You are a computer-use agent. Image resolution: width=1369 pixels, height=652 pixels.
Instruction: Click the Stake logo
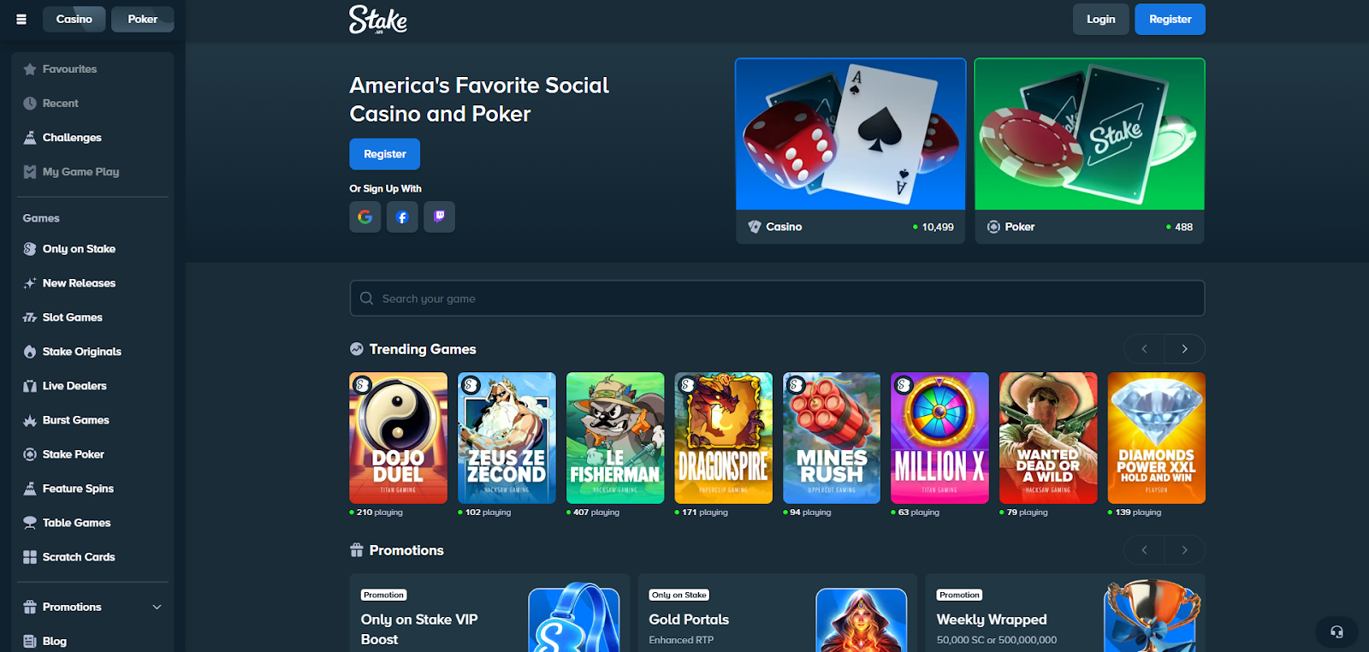coord(378,20)
